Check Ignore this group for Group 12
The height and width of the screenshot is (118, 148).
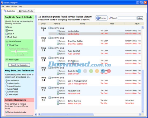click(50, 58)
